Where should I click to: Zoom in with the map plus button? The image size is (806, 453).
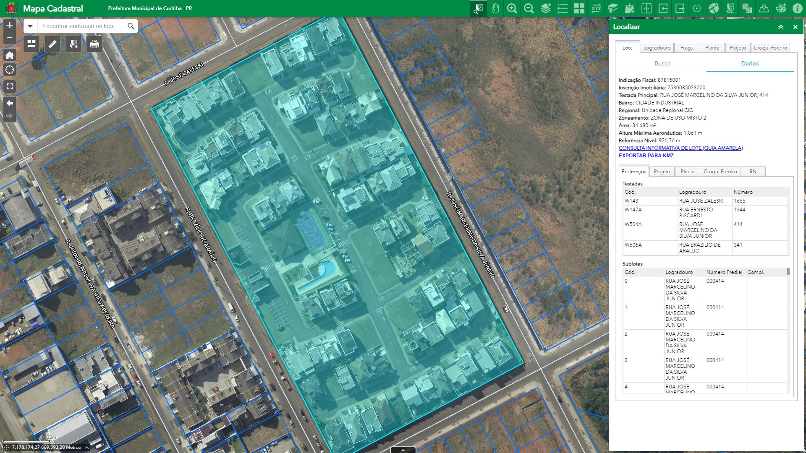(10, 25)
